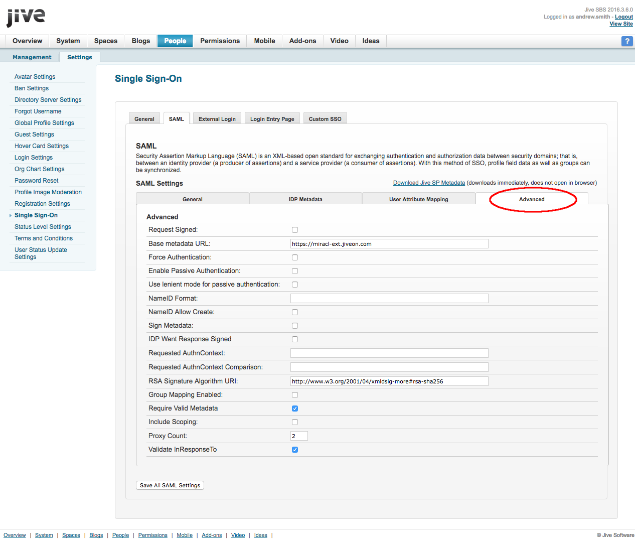Click the Requested AuthnContext field
635x542 pixels.
click(389, 353)
